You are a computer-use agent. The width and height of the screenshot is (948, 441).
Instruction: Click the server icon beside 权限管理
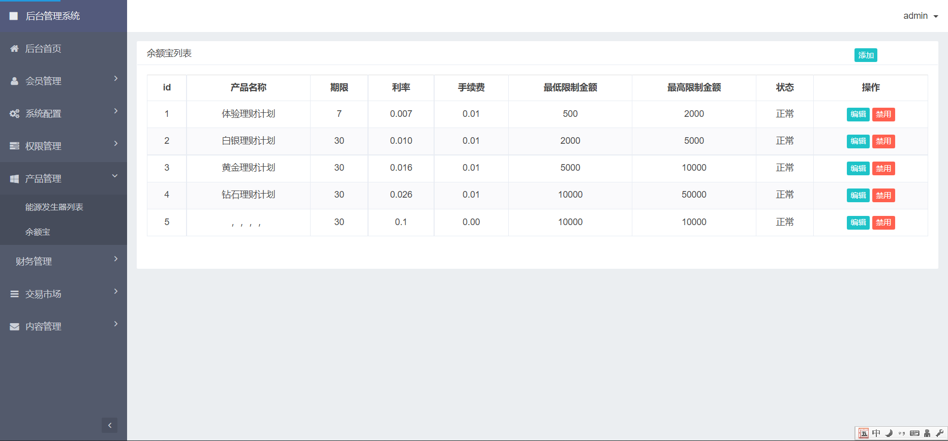coord(14,146)
